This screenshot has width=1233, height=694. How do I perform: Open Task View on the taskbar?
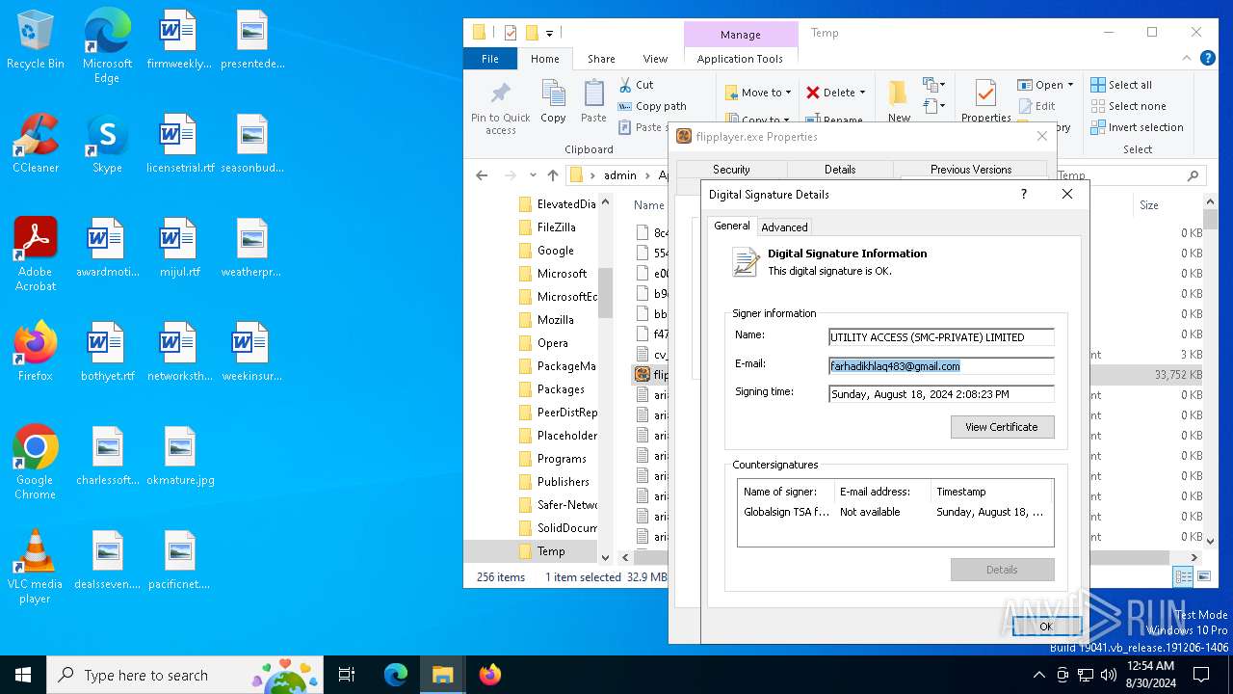click(x=347, y=675)
